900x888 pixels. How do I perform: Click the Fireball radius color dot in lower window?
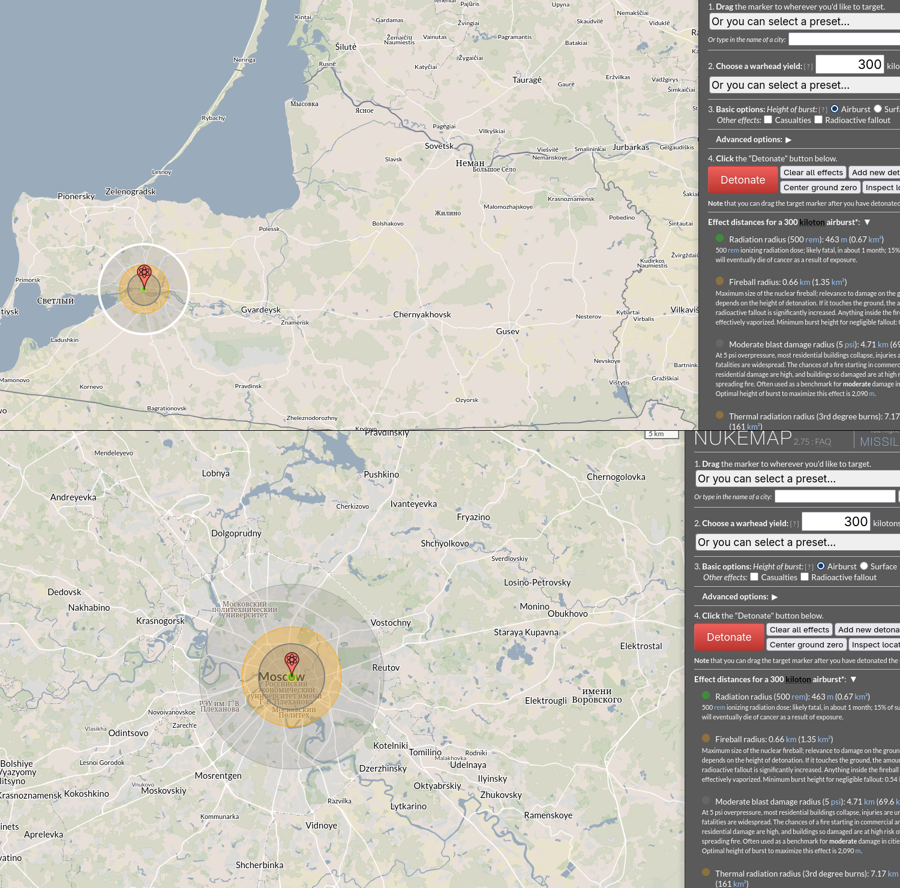(x=706, y=738)
